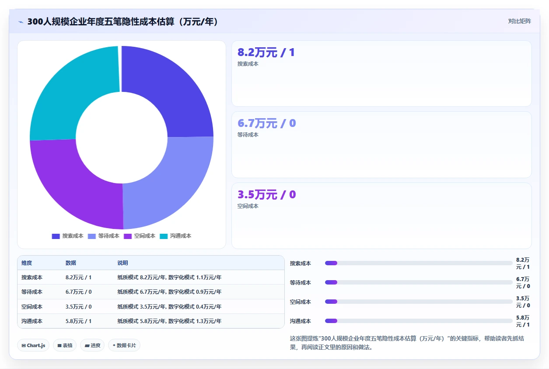Click description 纸质模式 3.5万元/年, 数字化模式 0.4万元/年
Screen dimensions: 549x369
point(169,307)
